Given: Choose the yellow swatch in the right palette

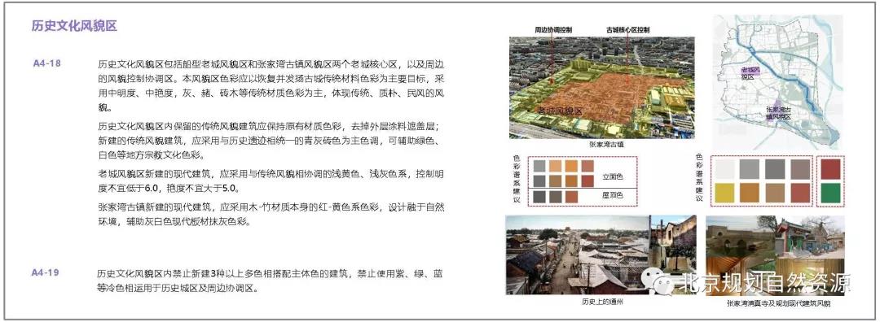Looking at the screenshot, I should tap(724, 193).
